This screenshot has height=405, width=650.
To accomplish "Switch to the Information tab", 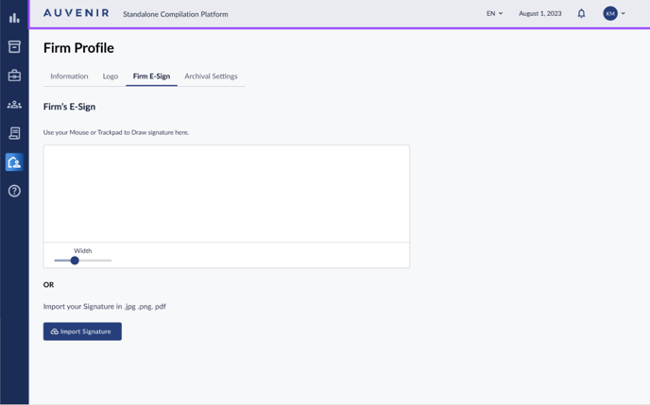I will (69, 76).
